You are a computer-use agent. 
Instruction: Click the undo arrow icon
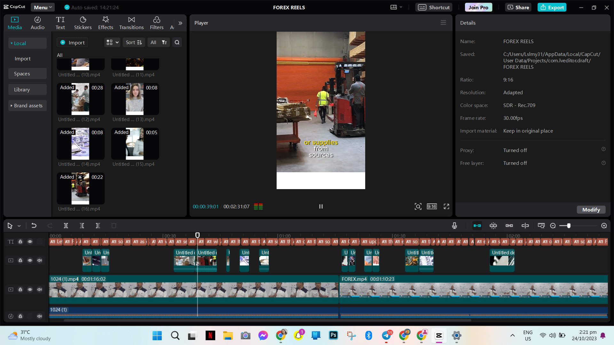(x=34, y=226)
